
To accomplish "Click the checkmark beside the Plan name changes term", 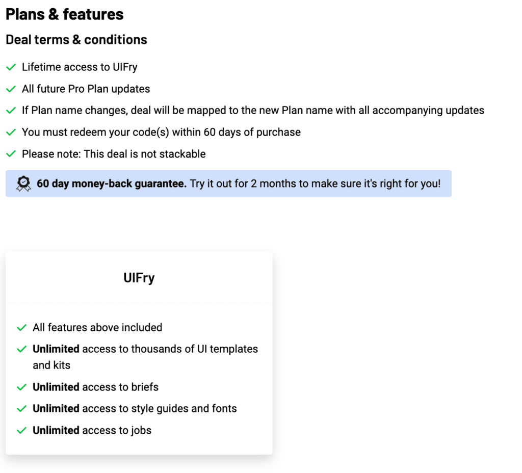I will (11, 111).
